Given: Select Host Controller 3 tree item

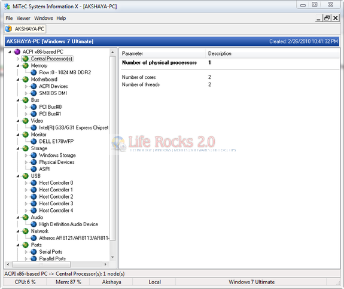Looking at the screenshot, I should 56,203.
